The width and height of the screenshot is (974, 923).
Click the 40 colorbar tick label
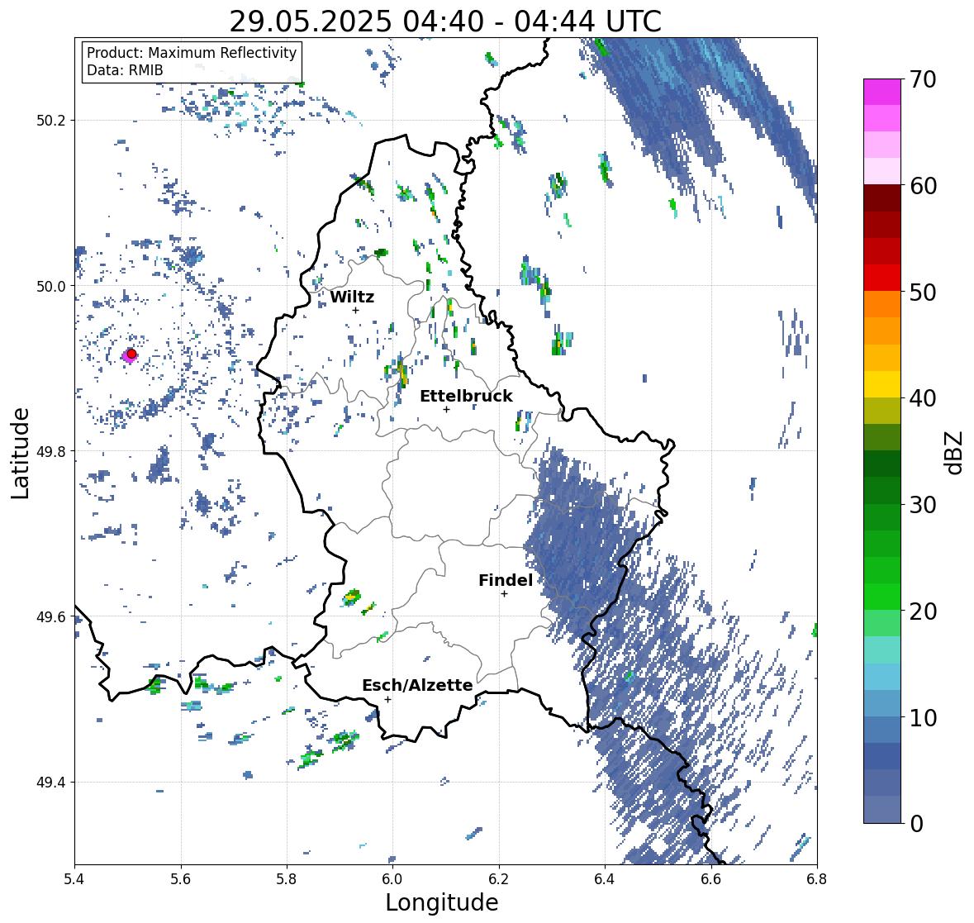(923, 398)
